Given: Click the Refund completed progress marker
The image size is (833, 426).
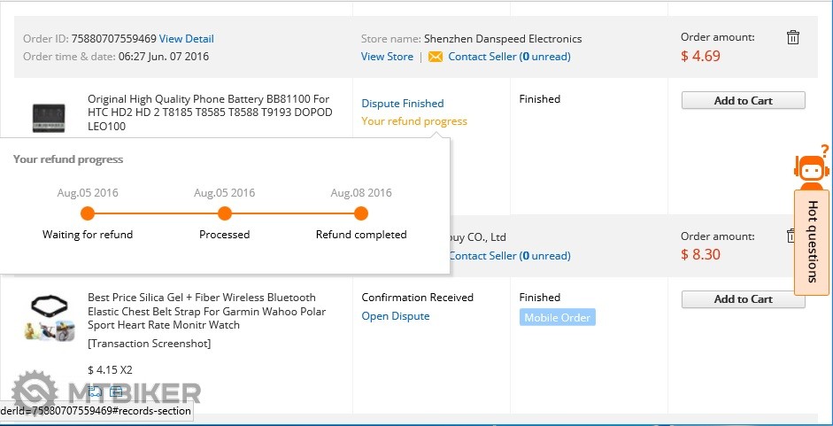Looking at the screenshot, I should click(x=361, y=213).
